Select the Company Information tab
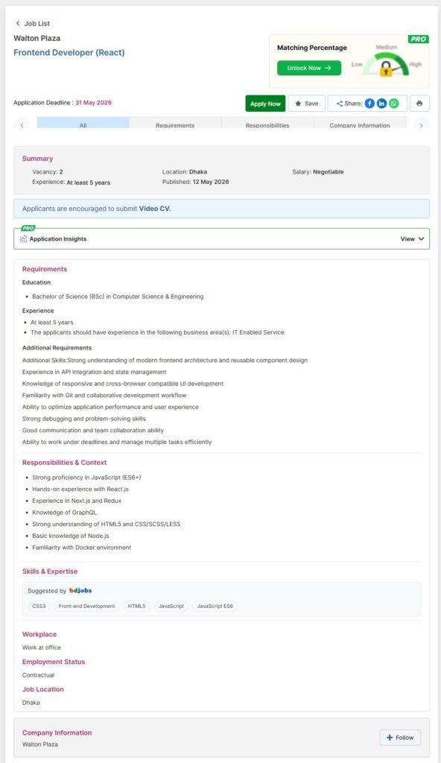The image size is (441, 763). coord(360,125)
